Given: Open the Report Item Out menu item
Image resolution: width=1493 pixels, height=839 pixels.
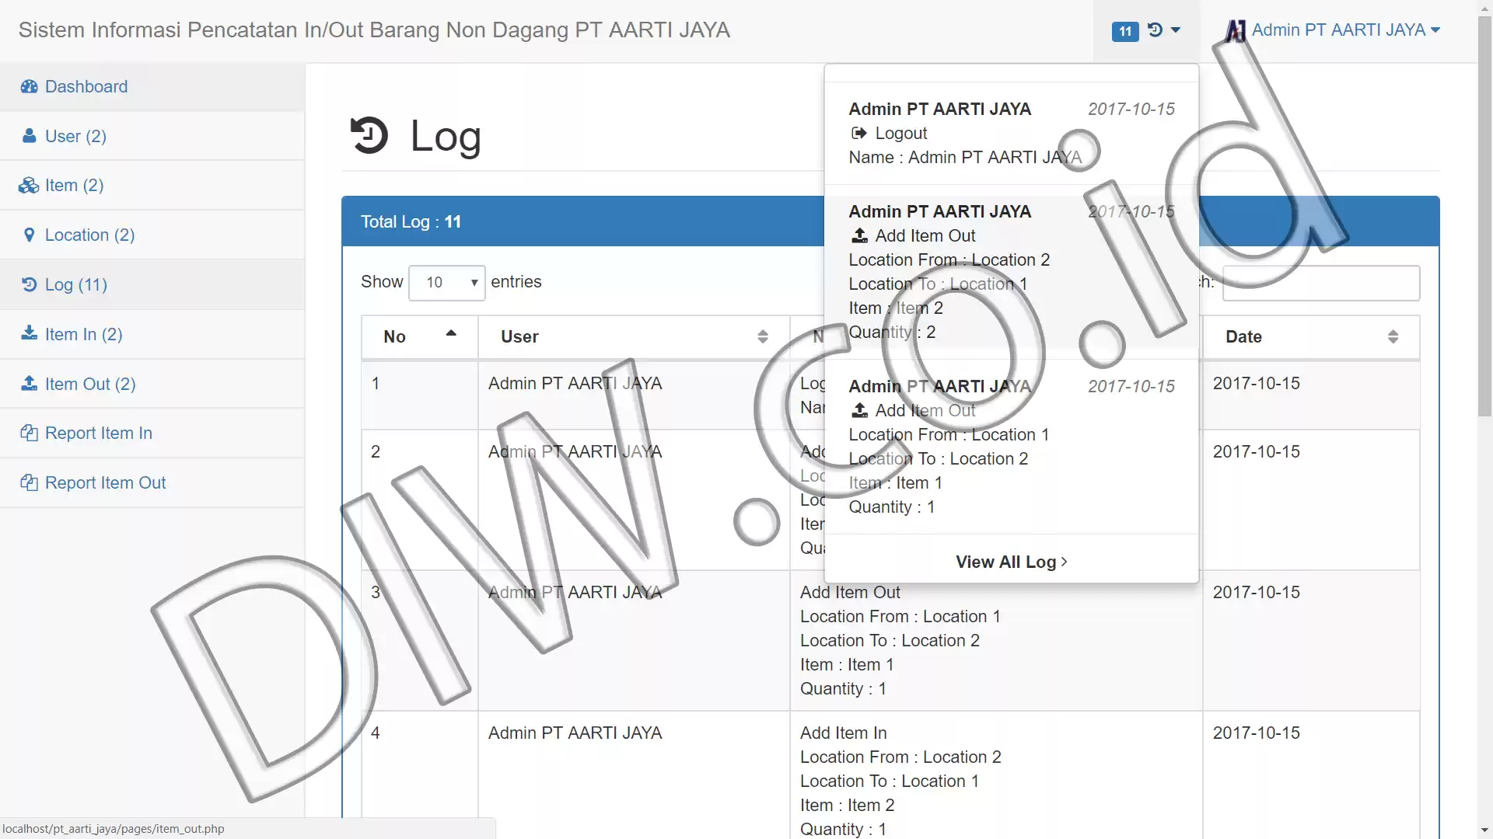Looking at the screenshot, I should coord(152,482).
